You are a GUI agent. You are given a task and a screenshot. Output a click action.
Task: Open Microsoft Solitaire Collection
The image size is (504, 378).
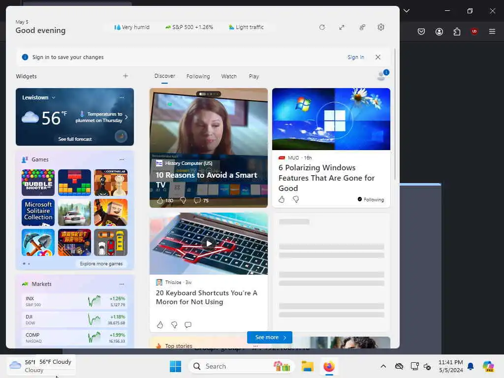click(x=38, y=213)
